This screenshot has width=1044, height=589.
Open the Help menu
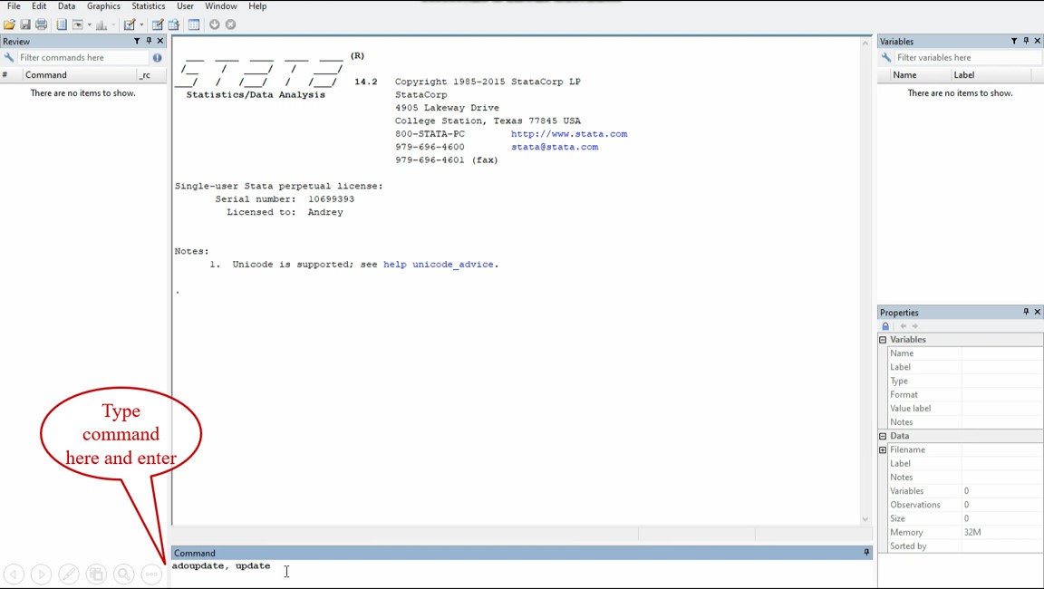(257, 6)
